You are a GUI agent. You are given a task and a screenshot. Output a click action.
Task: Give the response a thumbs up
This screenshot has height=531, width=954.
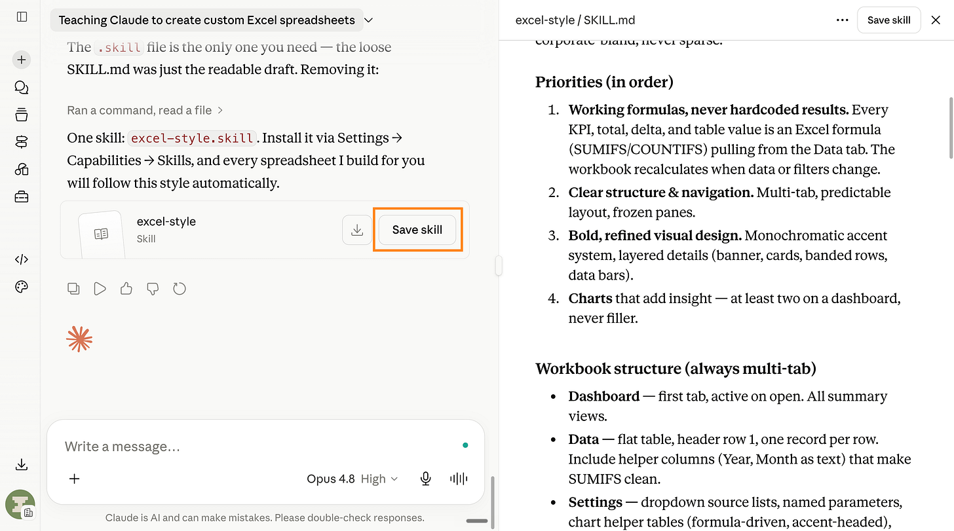126,289
